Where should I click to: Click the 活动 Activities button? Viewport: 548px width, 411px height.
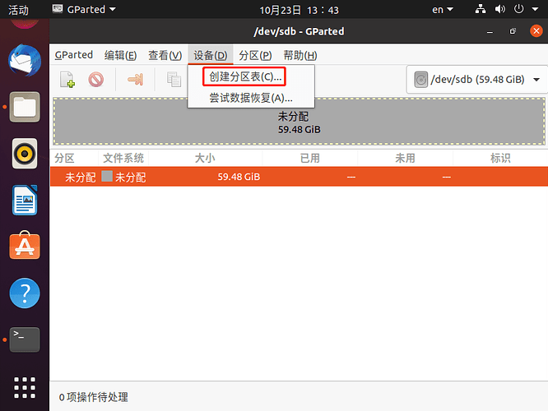18,10
